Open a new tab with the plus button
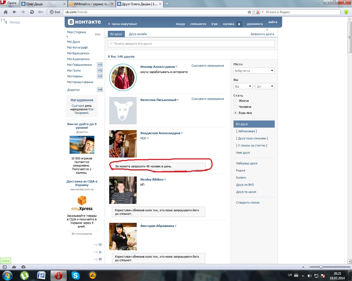Viewport: 352px width, 281px height. [x=167, y=4]
